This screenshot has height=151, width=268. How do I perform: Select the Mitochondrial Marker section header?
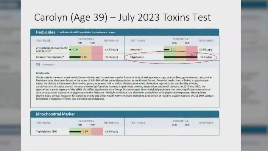(x=55, y=114)
